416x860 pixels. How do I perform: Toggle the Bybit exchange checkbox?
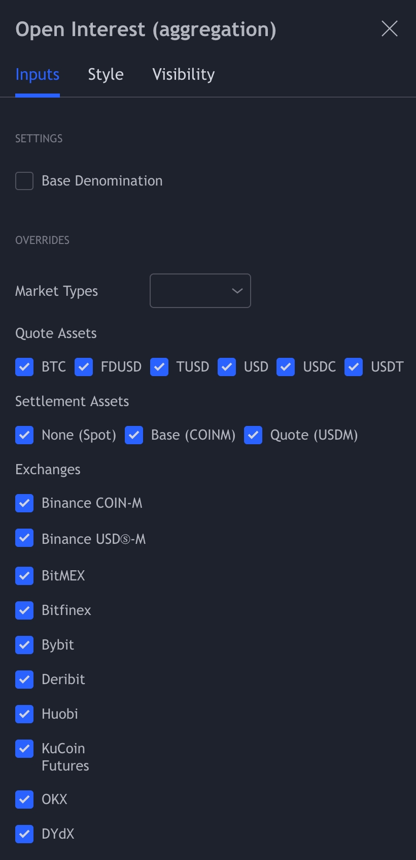click(24, 645)
